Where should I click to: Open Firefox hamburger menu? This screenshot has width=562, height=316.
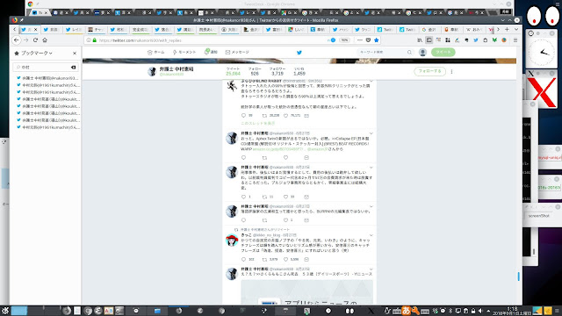point(515,40)
